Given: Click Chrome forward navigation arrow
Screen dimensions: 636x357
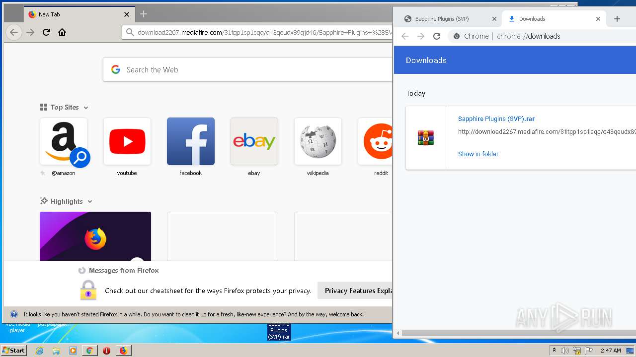Looking at the screenshot, I should pyautogui.click(x=421, y=36).
